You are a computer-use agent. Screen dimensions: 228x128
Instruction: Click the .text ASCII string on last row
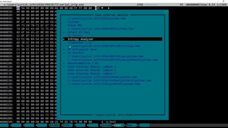[x=111, y=122]
